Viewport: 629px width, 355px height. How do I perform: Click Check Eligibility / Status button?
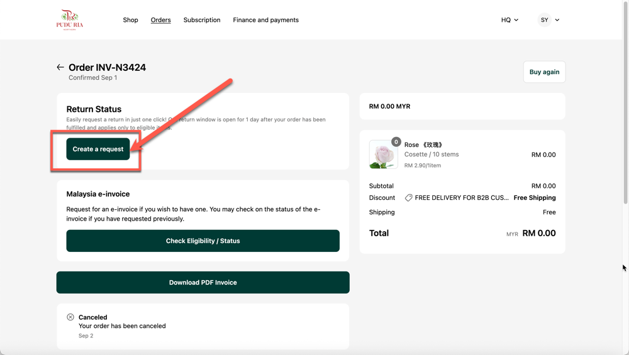[203, 241]
